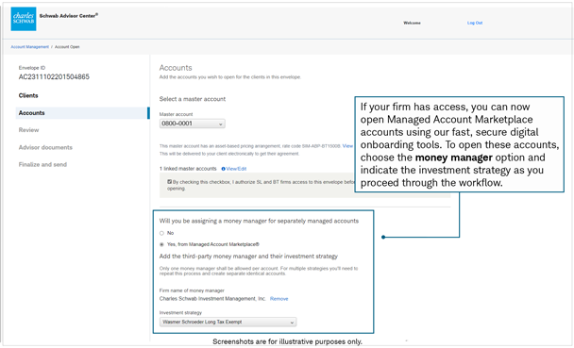Select the Accounts step in sidebar
The image size is (574, 348).
82,113
